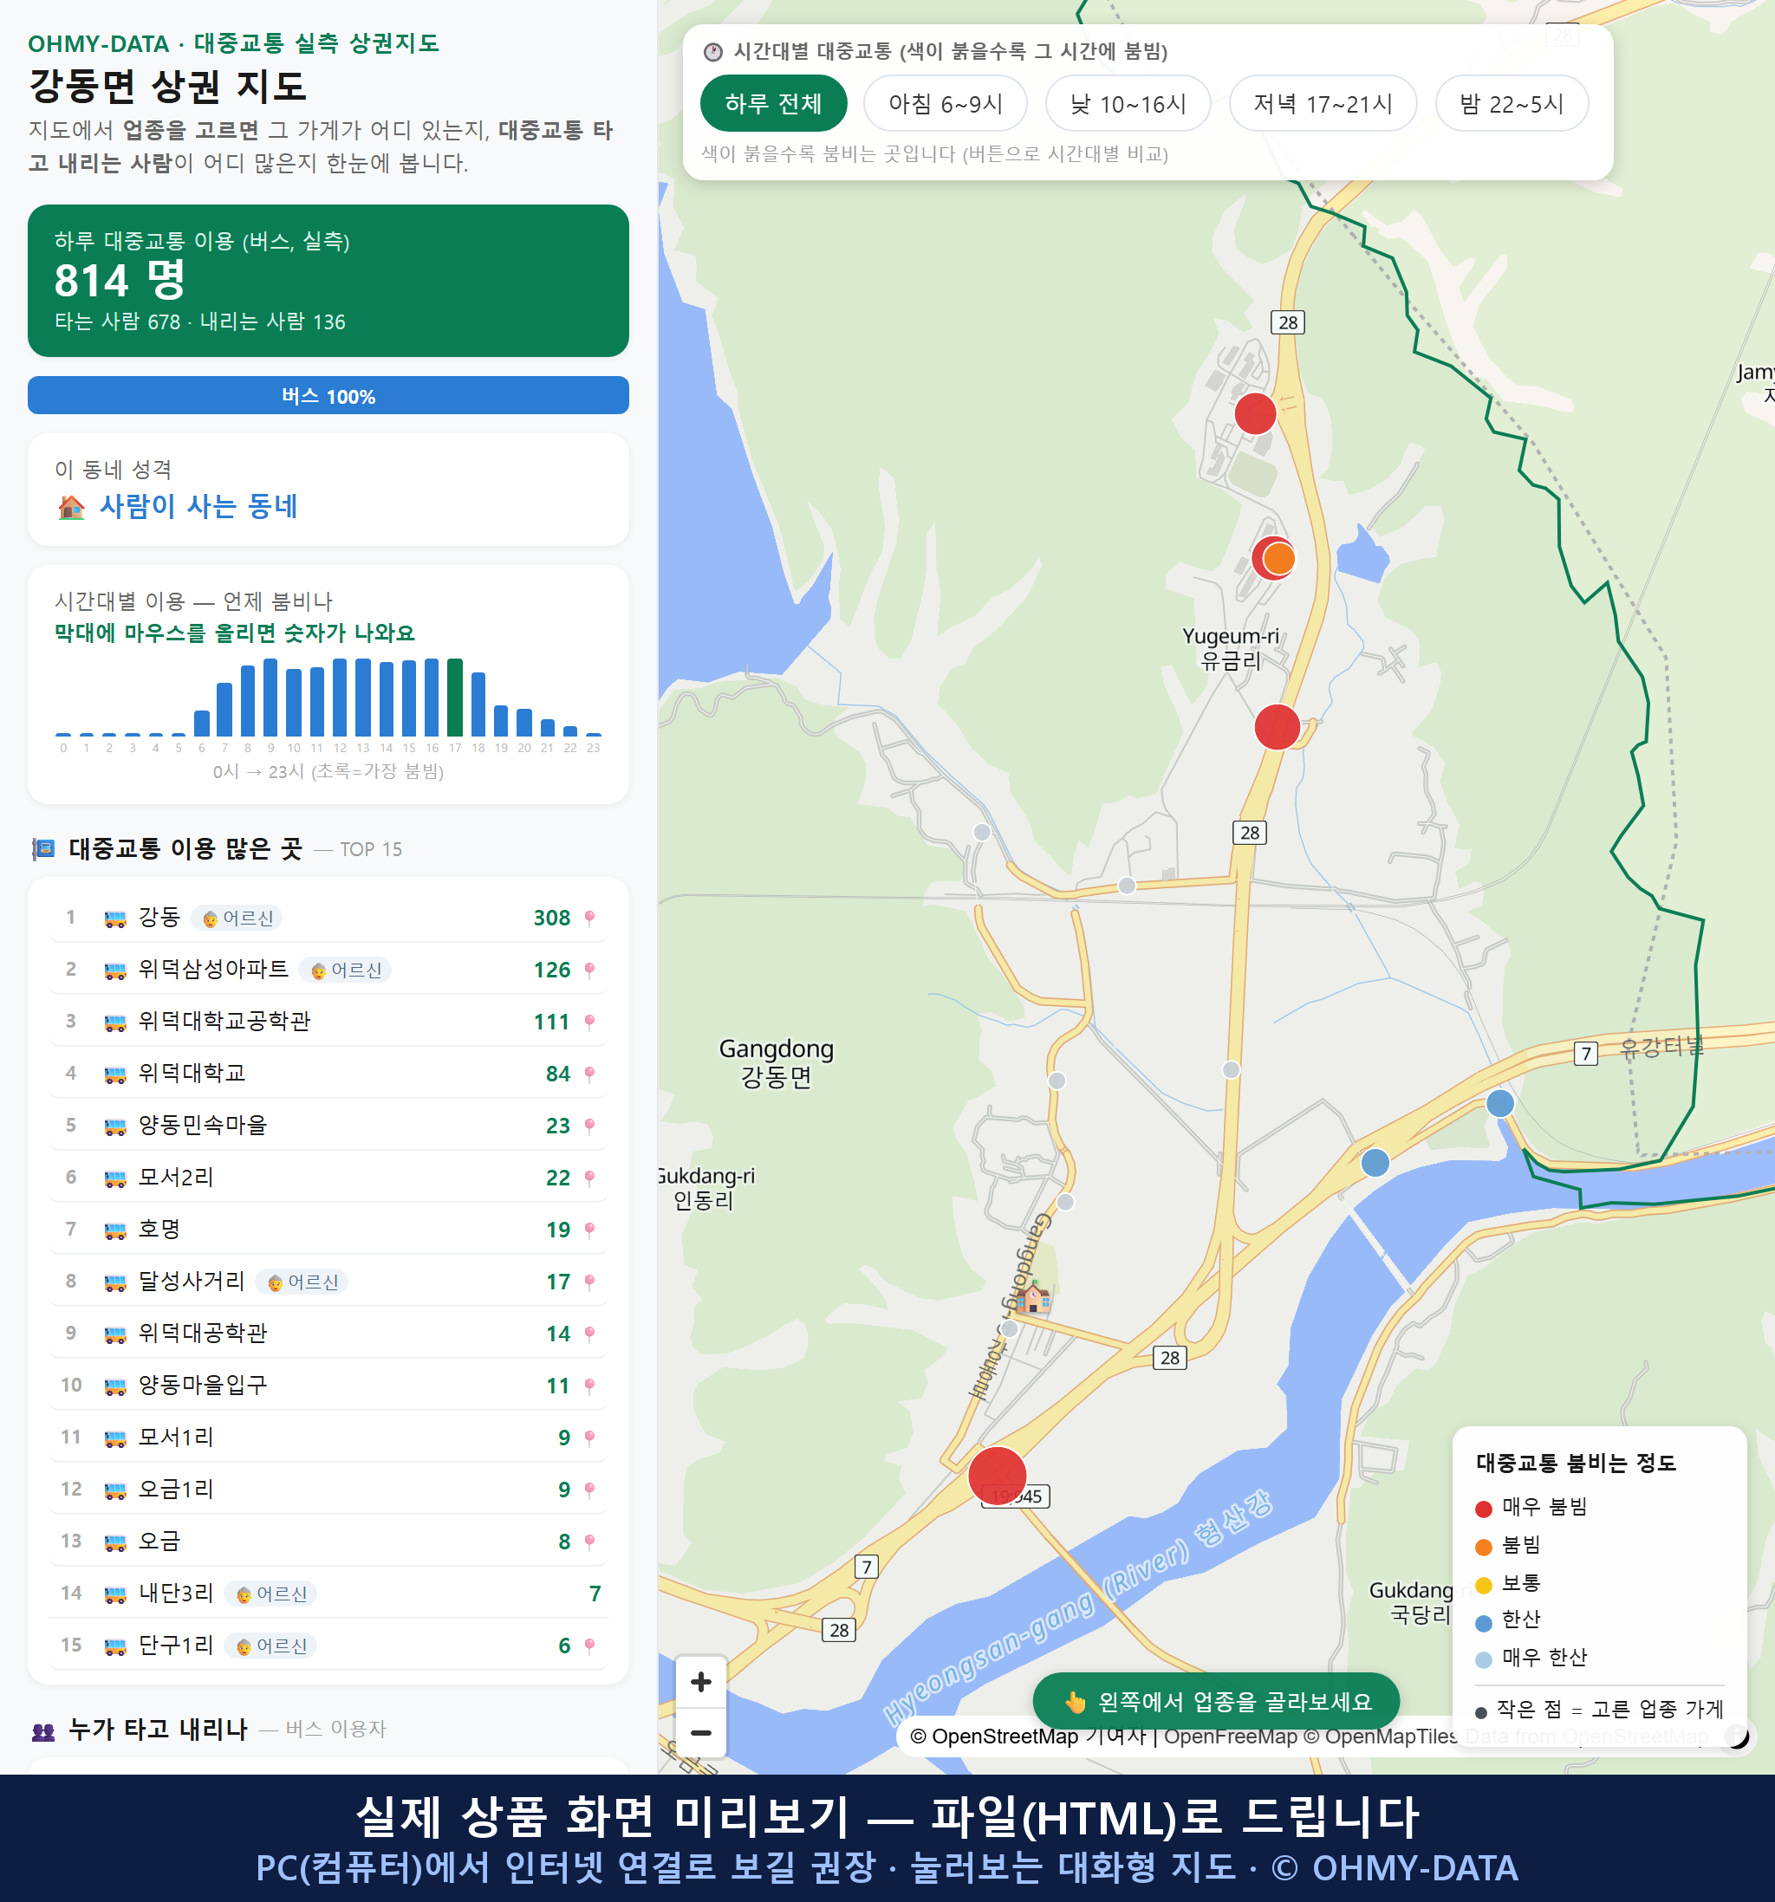Image resolution: width=1775 pixels, height=1902 pixels.
Task: Click the 왼쪽에서 업종을 골라보세요 button
Action: point(1215,1701)
